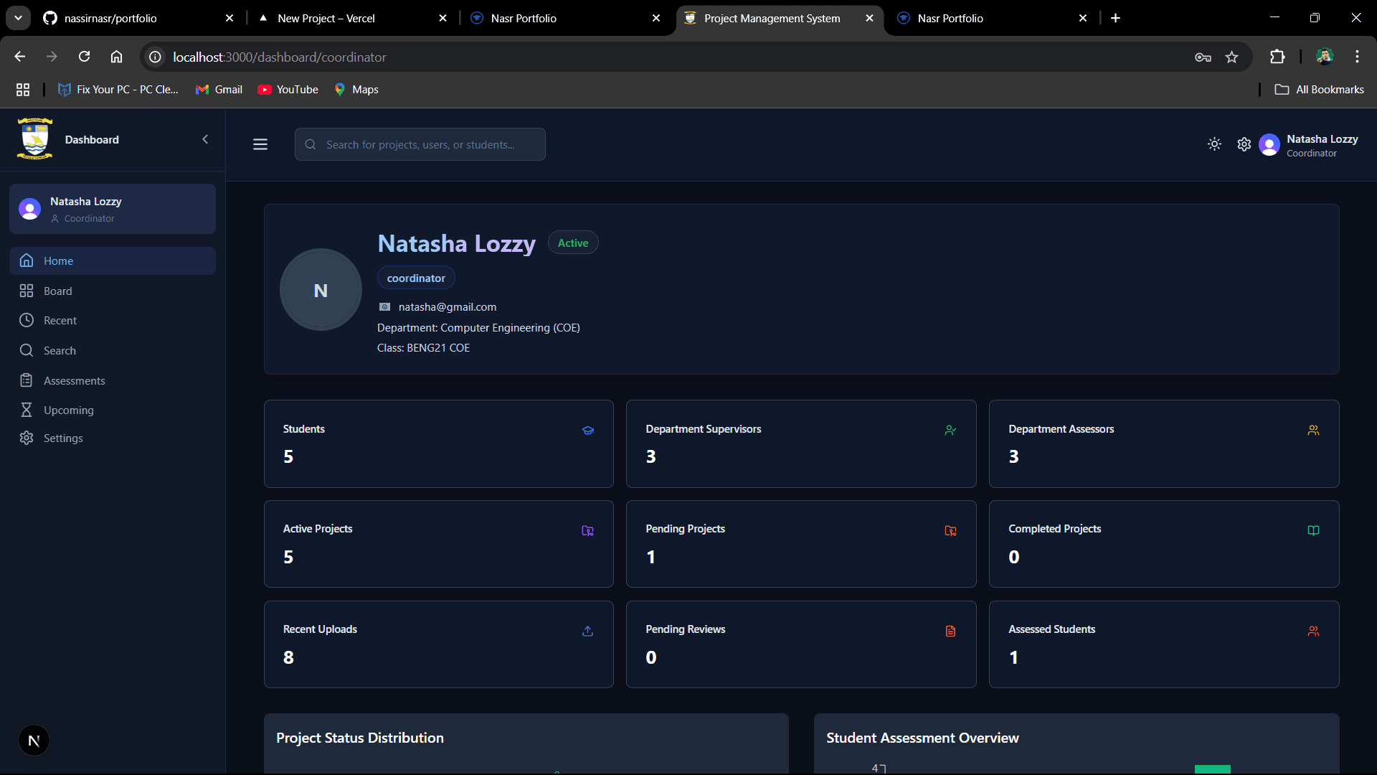Toggle the light/dark theme sun icon

point(1214,144)
